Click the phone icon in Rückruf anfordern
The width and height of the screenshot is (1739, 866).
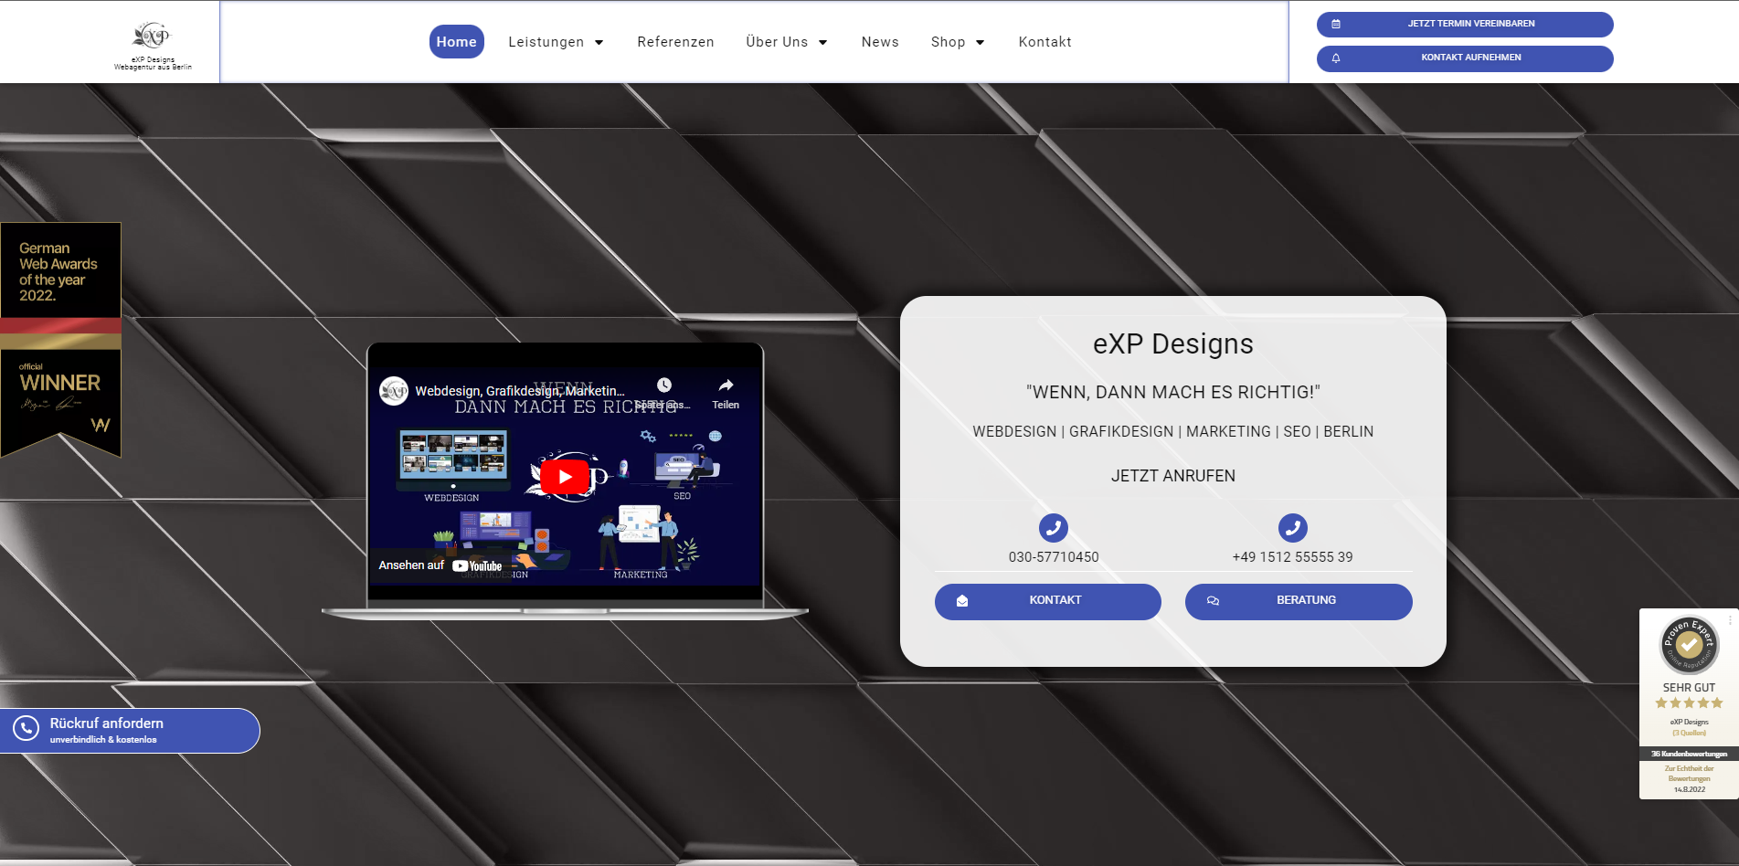(x=26, y=728)
